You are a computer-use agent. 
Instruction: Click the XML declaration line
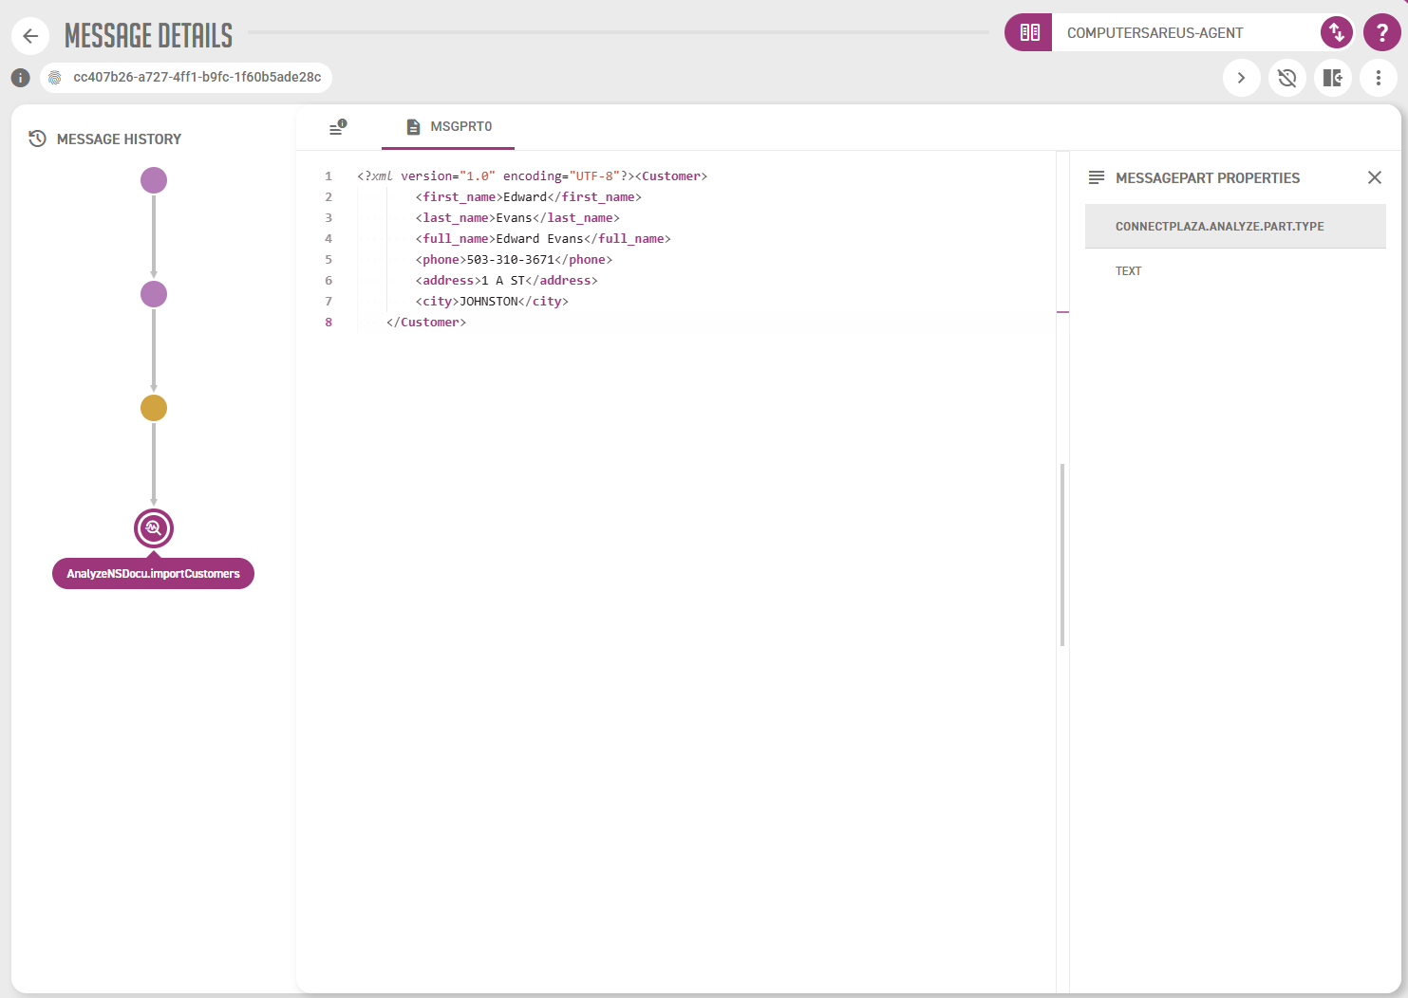[x=533, y=176]
